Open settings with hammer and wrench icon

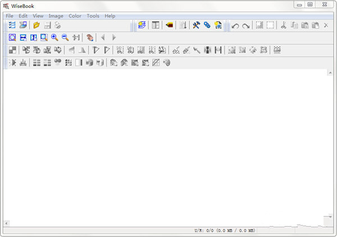click(x=197, y=26)
